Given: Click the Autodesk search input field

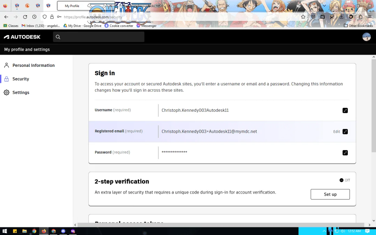Looking at the screenshot, I should tap(99, 37).
